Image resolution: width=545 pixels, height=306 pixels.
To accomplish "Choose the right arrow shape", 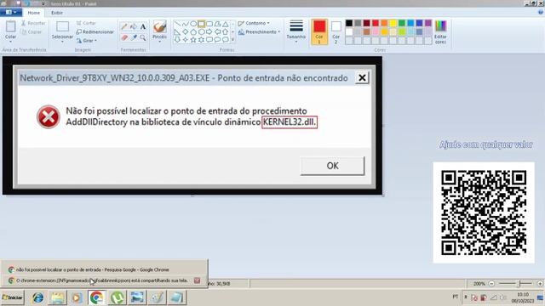I will click(x=209, y=32).
